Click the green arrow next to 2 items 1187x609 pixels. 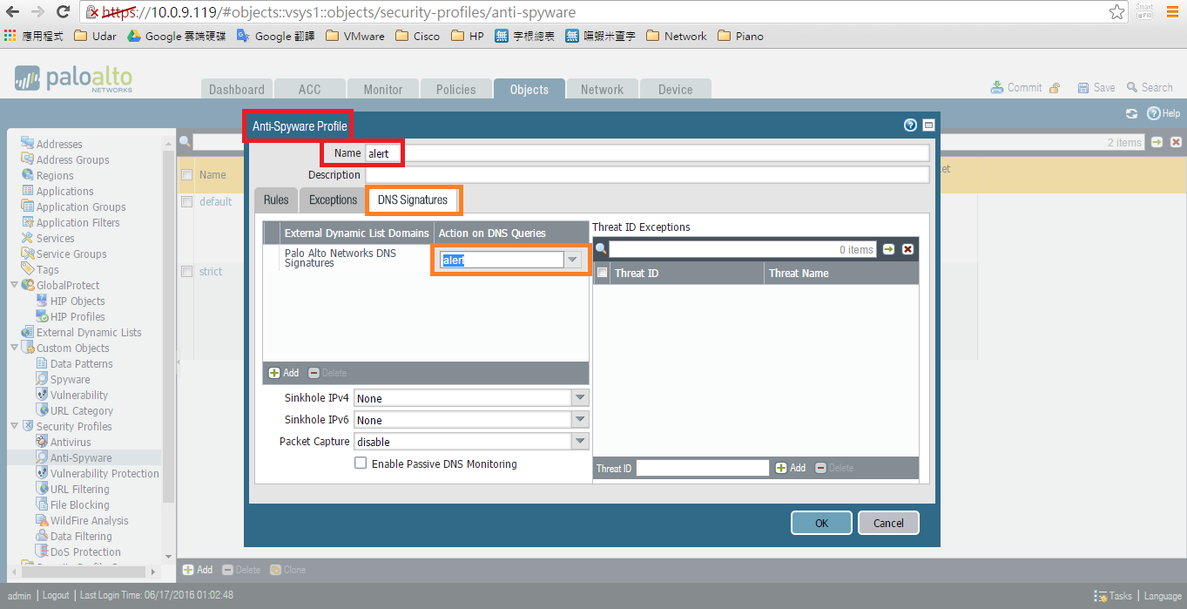[x=1157, y=142]
